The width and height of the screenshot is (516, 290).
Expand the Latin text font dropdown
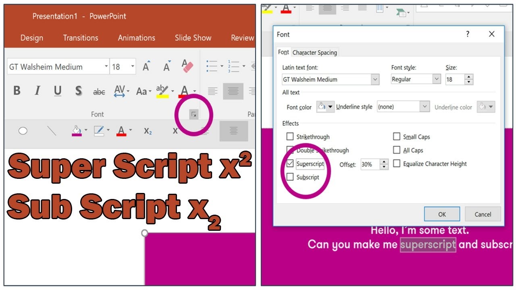[375, 79]
